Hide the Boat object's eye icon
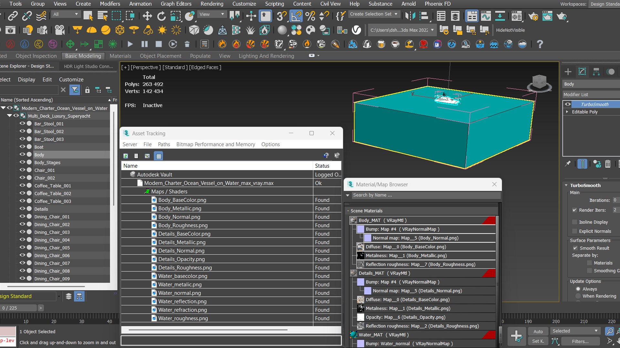This screenshot has height=348, width=620. click(x=22, y=147)
